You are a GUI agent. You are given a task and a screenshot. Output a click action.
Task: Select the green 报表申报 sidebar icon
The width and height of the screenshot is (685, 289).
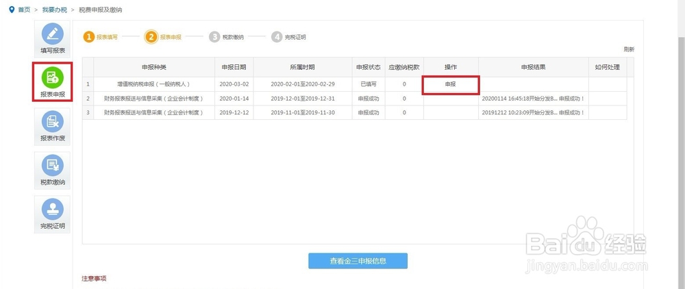53,82
